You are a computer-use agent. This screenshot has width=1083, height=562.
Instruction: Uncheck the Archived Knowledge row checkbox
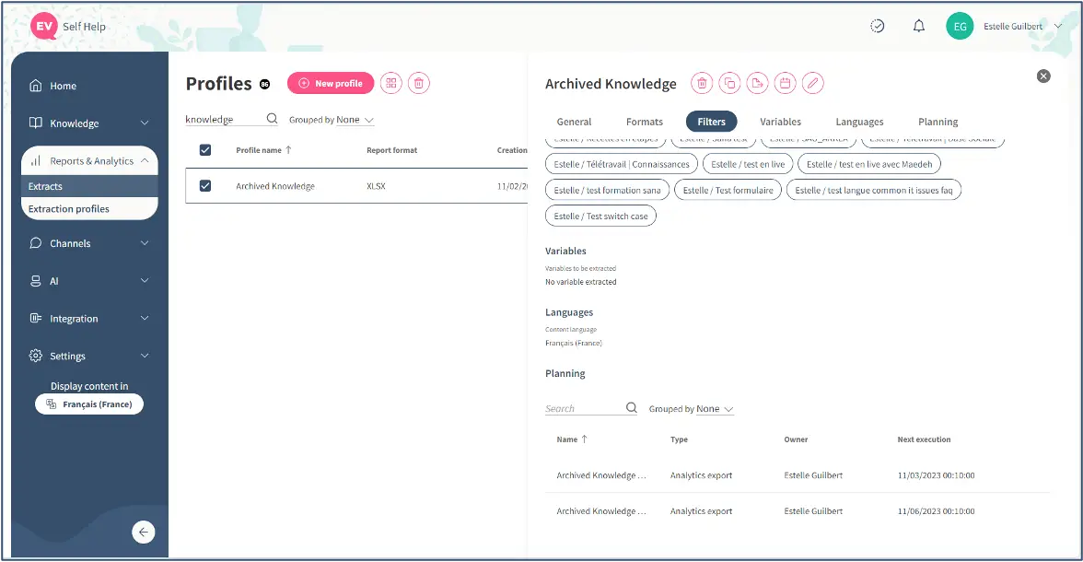(x=205, y=186)
